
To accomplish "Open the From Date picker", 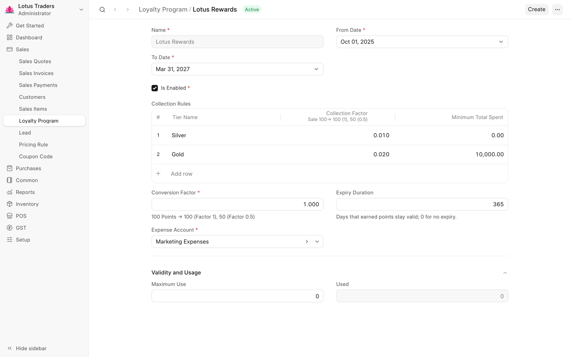I will (422, 42).
